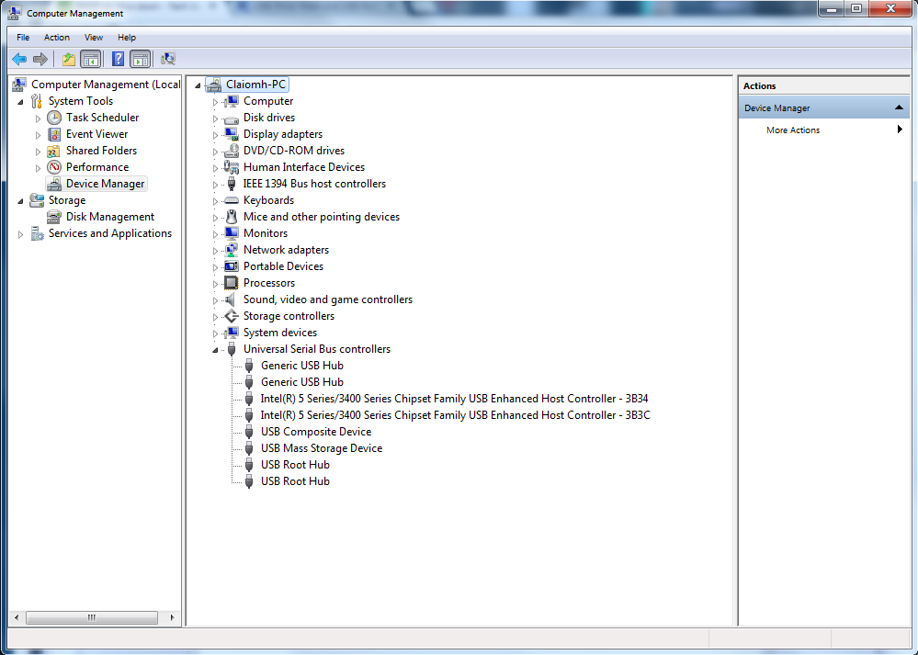918x655 pixels.
Task: Open the View menu
Action: (x=94, y=38)
